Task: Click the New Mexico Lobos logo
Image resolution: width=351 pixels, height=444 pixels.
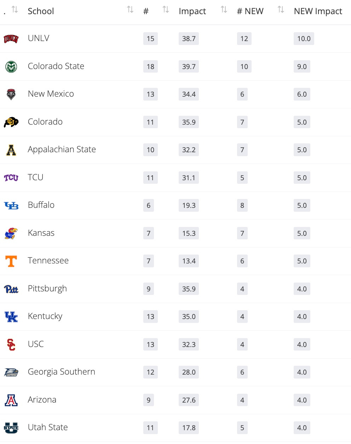Action: [11, 94]
